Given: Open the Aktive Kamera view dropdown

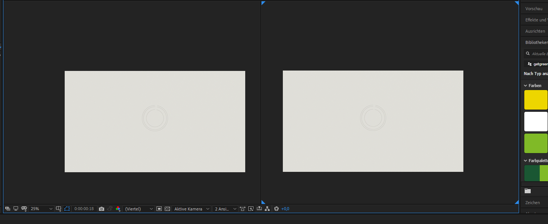Looking at the screenshot, I should pyautogui.click(x=191, y=209).
